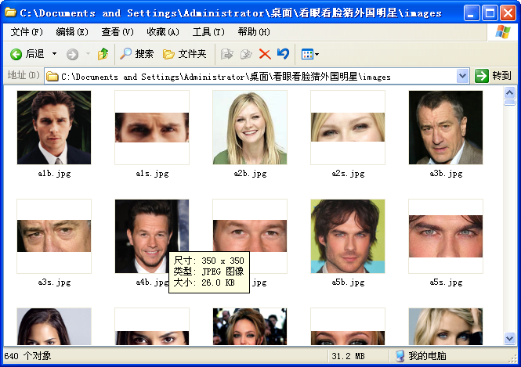Maximize the Explorer window
This screenshot has height=367, width=521.
point(490,13)
